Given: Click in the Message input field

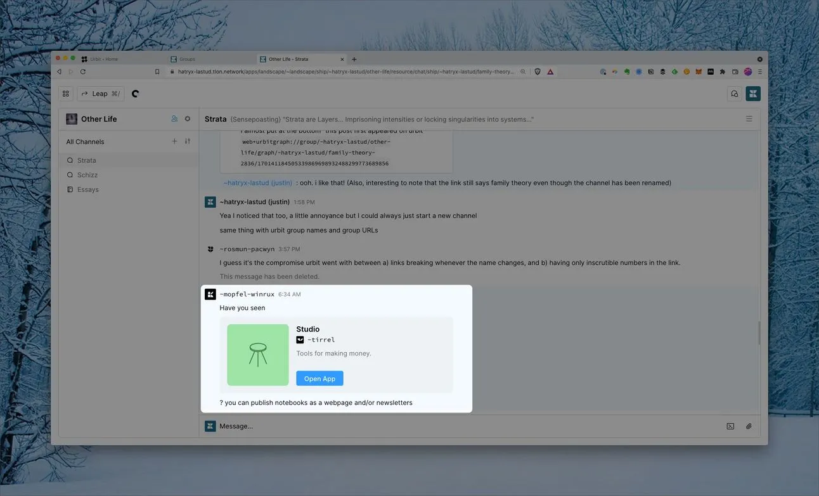Looking at the screenshot, I should pyautogui.click(x=444, y=426).
